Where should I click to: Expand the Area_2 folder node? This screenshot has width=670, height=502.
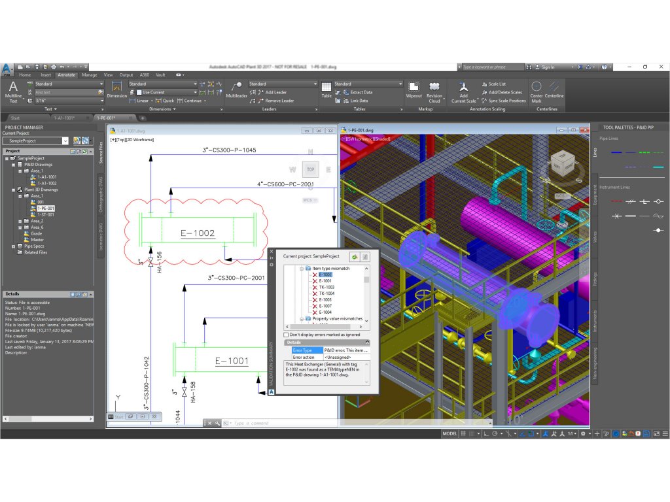(20, 221)
